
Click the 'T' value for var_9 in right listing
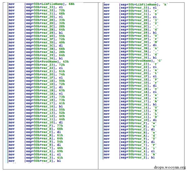154,139
